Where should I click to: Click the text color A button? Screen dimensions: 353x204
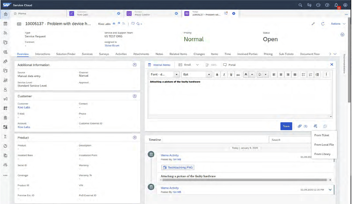246,75
